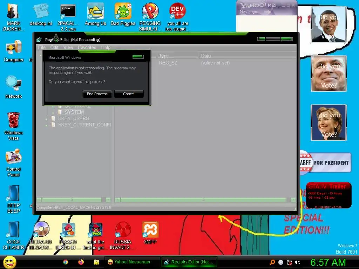Launch Bad Piggies shortcut
Image resolution: width=359 pixels, height=269 pixels.
pos(123,14)
